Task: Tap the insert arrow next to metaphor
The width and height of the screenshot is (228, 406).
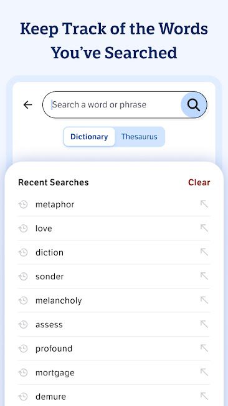Action: coord(204,204)
